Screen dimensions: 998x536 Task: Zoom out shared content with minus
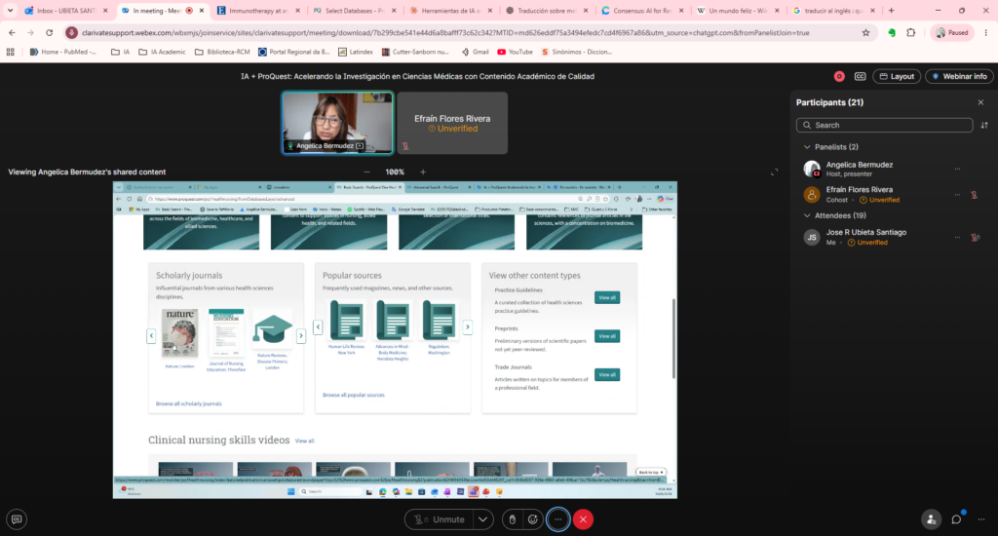(x=366, y=172)
